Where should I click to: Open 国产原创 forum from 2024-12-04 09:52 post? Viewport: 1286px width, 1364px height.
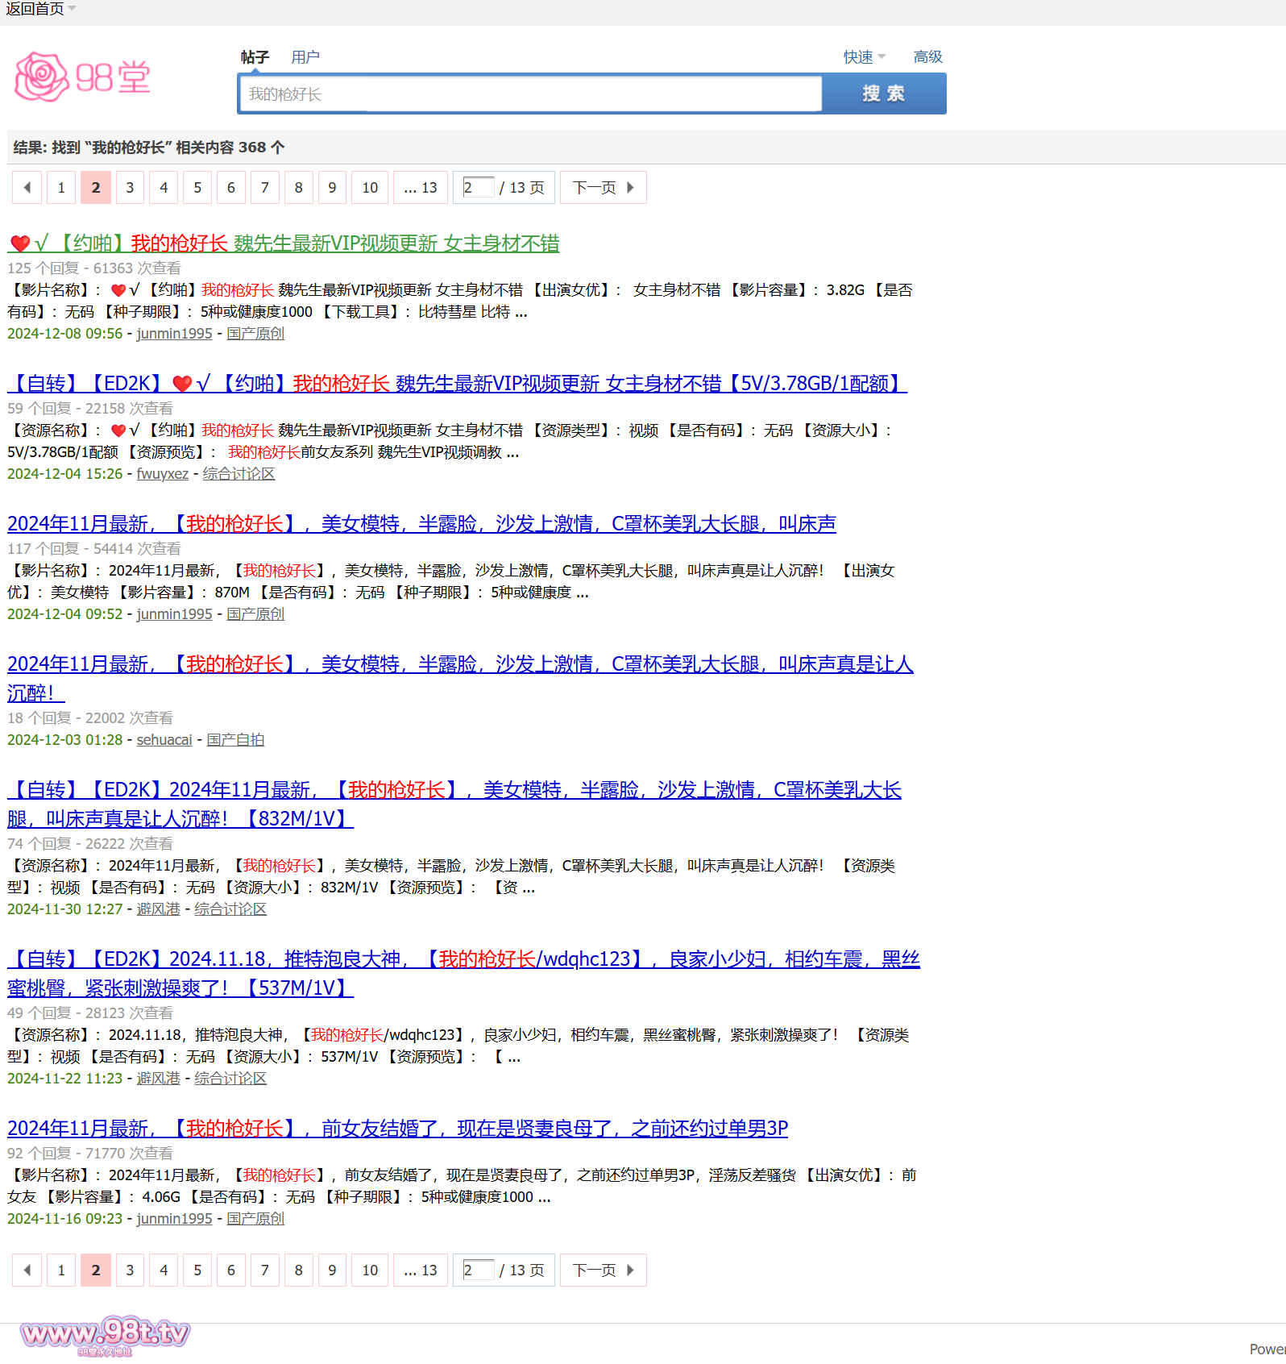click(255, 614)
